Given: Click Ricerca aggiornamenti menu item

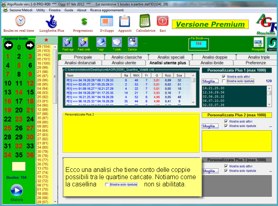Looking at the screenshot, I should point(107,10).
